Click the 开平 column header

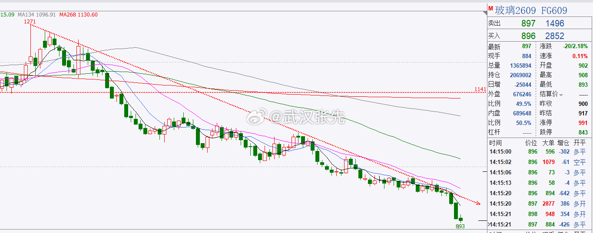pyautogui.click(x=580, y=143)
